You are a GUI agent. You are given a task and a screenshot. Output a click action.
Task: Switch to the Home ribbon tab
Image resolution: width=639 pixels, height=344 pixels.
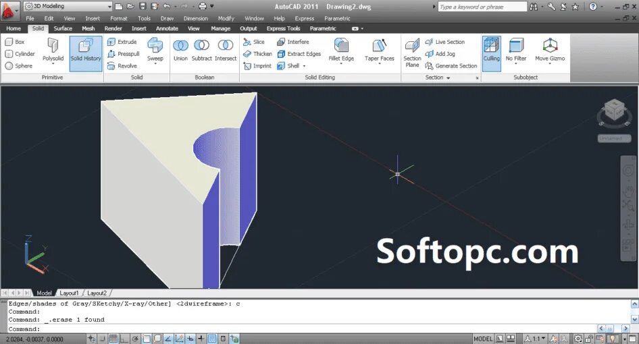coord(14,28)
